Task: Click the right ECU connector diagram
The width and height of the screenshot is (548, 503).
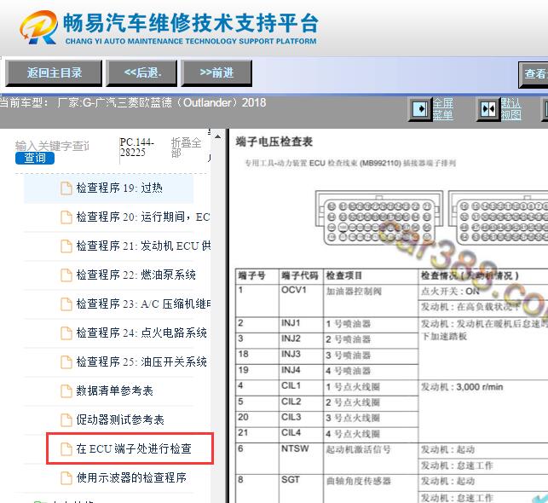Action: [499, 218]
